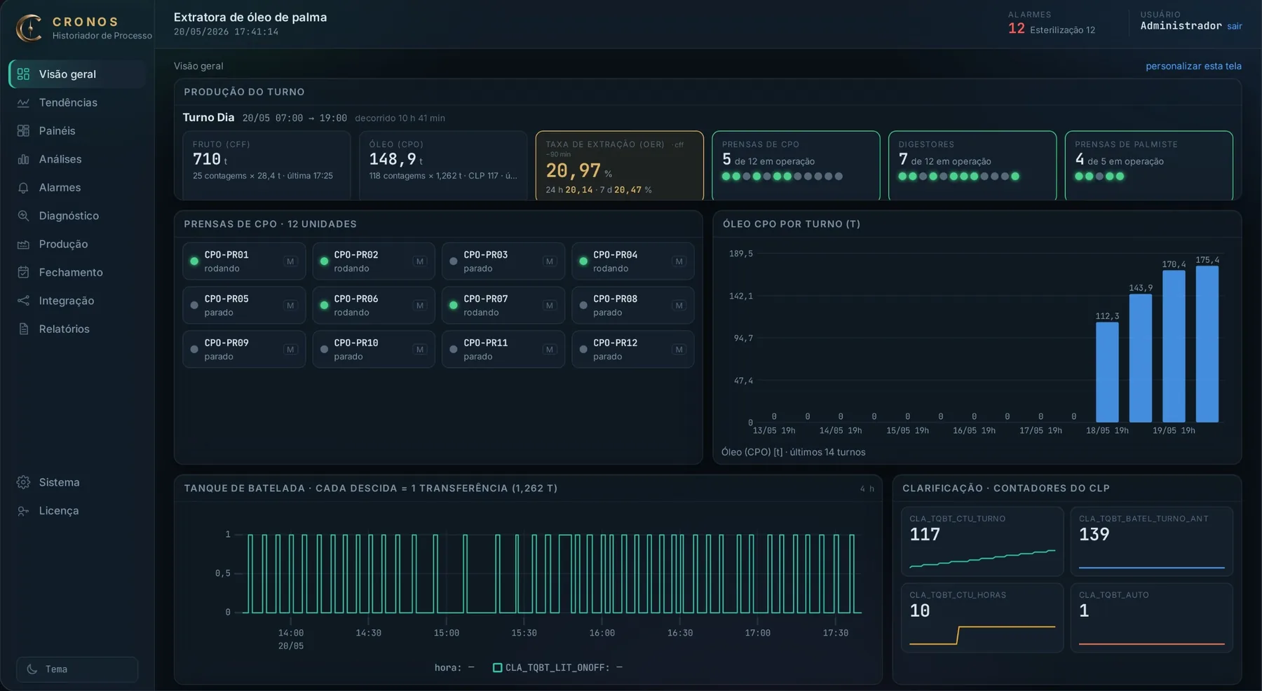The width and height of the screenshot is (1262, 691).
Task: Open the Taxa de Extração OER card
Action: tap(619, 165)
